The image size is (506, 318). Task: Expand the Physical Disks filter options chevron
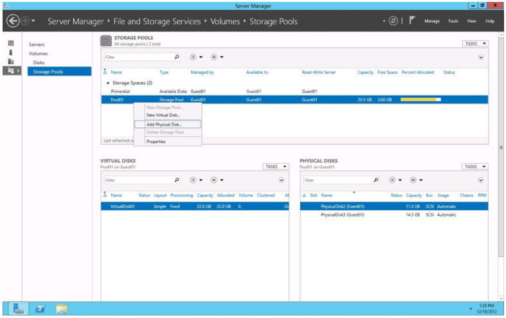tap(481, 180)
